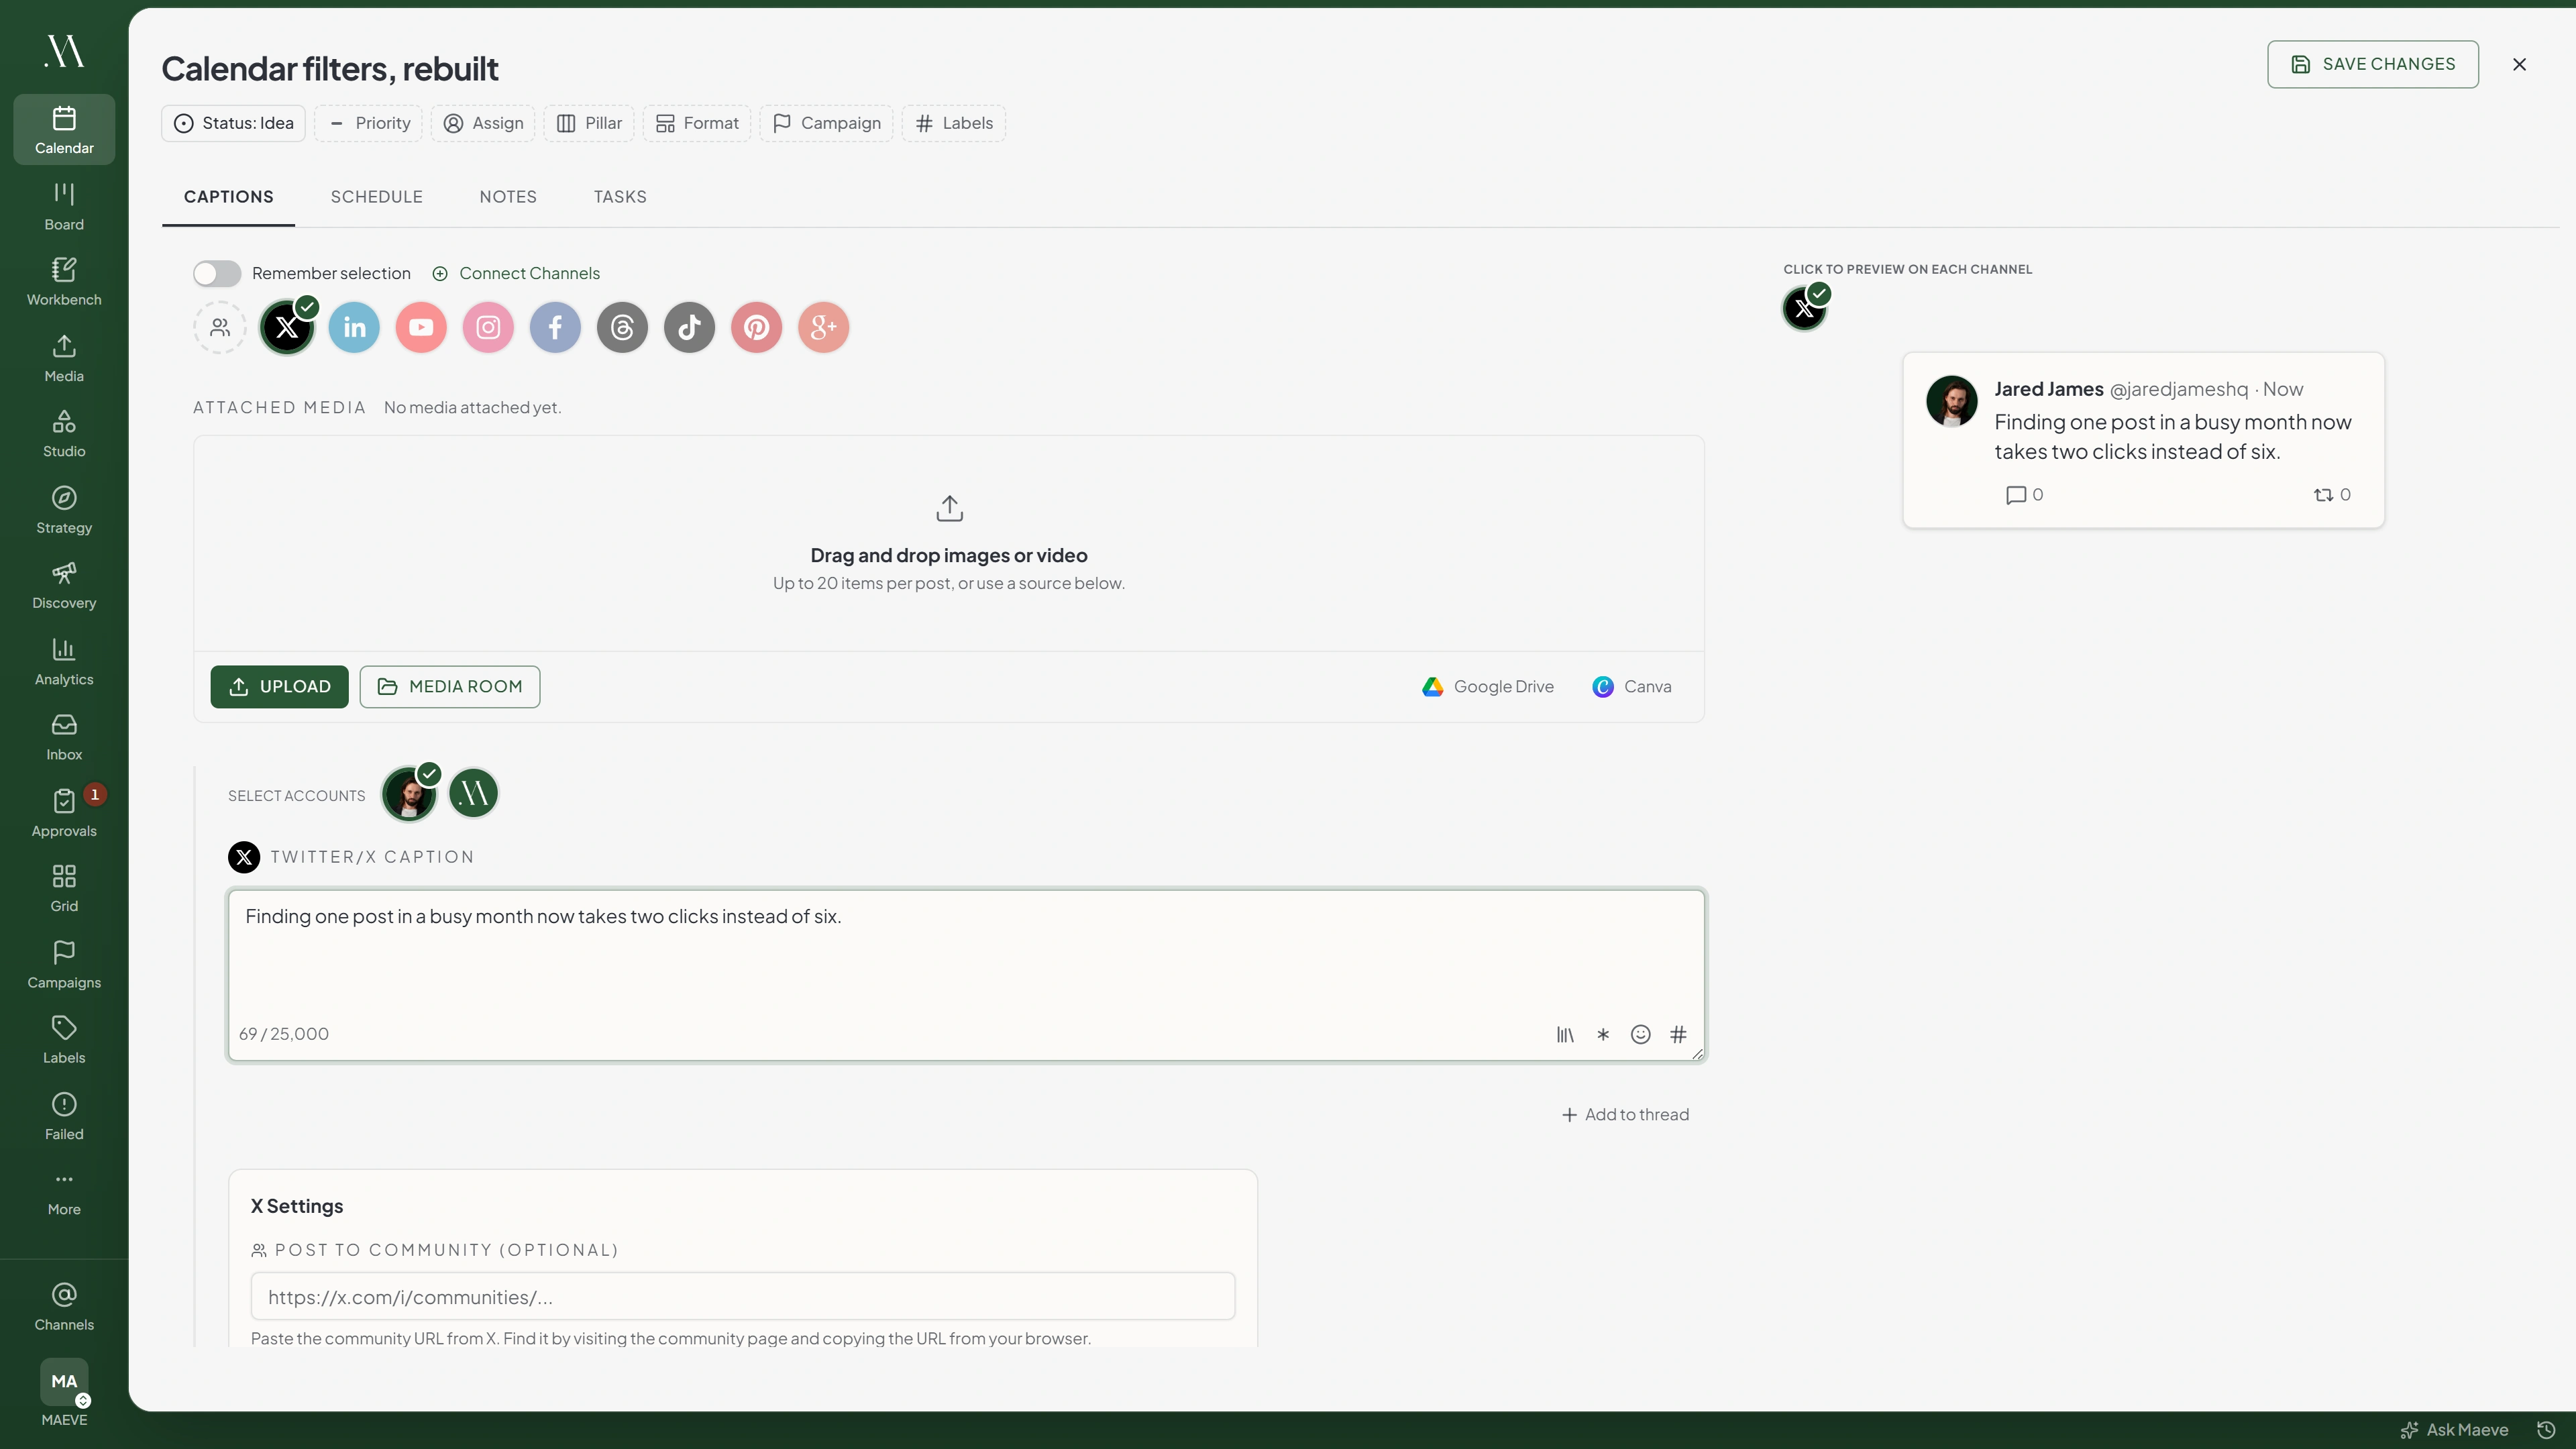This screenshot has height=1449, width=2576.
Task: Deselect the Twitter/X channel
Action: tap(287, 327)
